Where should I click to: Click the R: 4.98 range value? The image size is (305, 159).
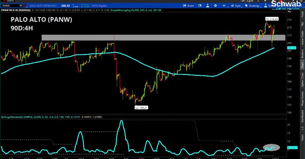point(105,10)
